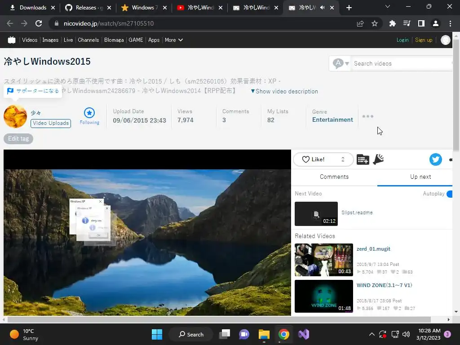Share the video on Twitter
This screenshot has width=460, height=345.
coord(436,159)
